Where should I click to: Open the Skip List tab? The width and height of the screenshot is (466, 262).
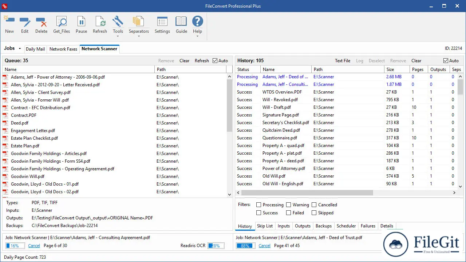point(265,226)
